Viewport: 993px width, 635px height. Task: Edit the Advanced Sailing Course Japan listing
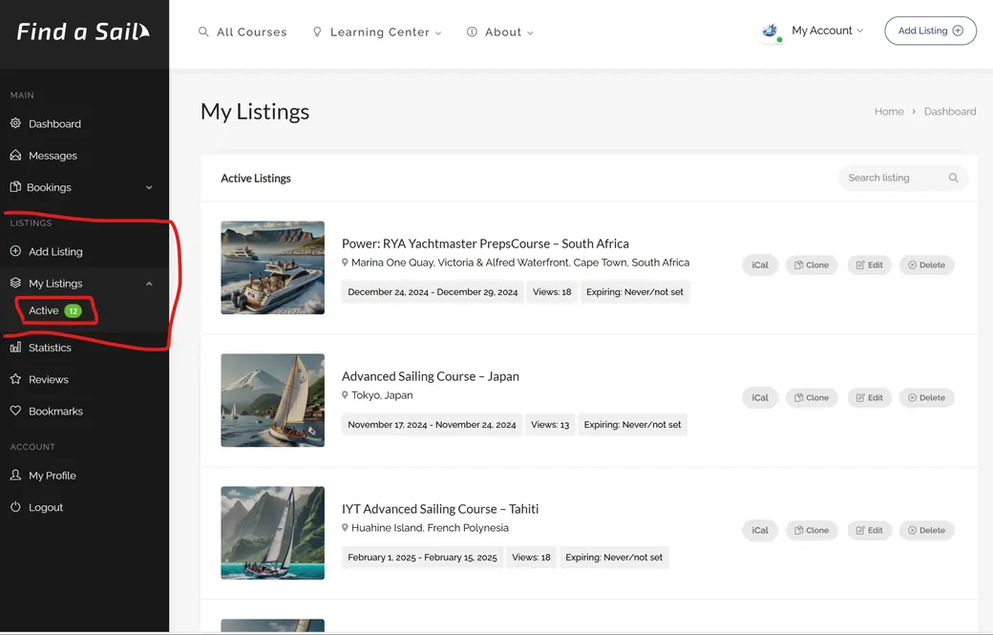point(869,397)
